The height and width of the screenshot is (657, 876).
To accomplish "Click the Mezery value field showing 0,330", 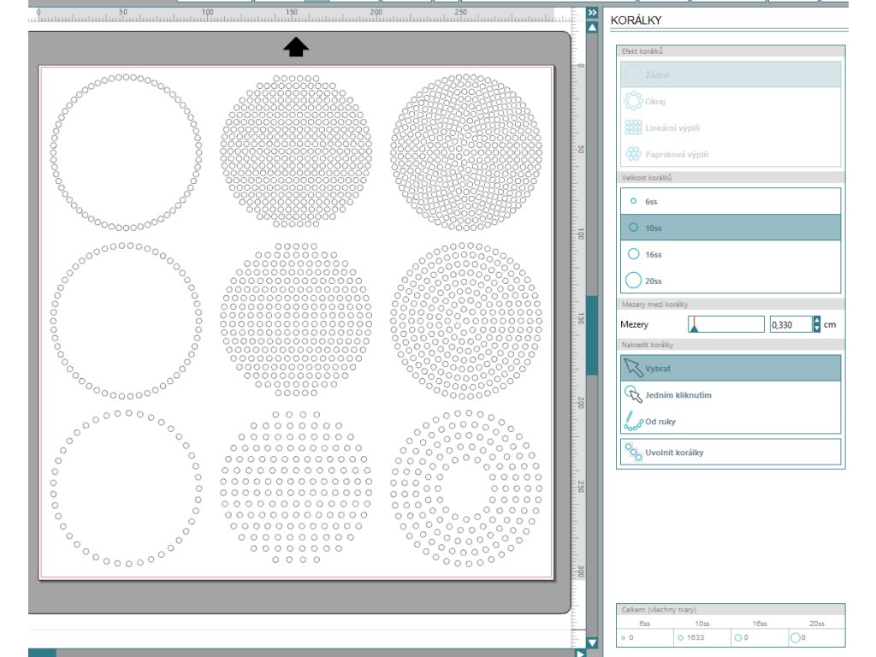I will (790, 325).
